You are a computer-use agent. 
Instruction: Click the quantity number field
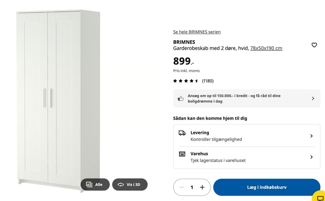(x=192, y=187)
